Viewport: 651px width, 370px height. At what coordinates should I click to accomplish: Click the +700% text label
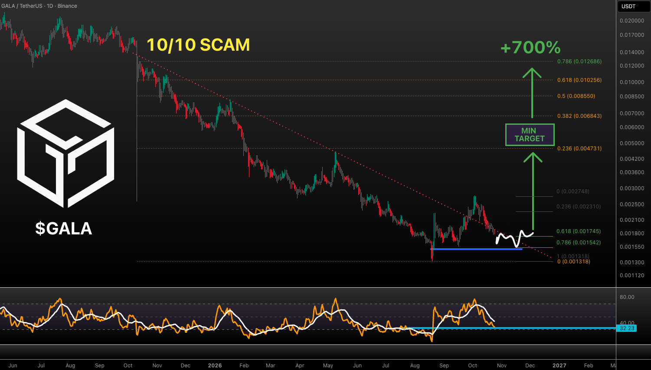pyautogui.click(x=530, y=48)
